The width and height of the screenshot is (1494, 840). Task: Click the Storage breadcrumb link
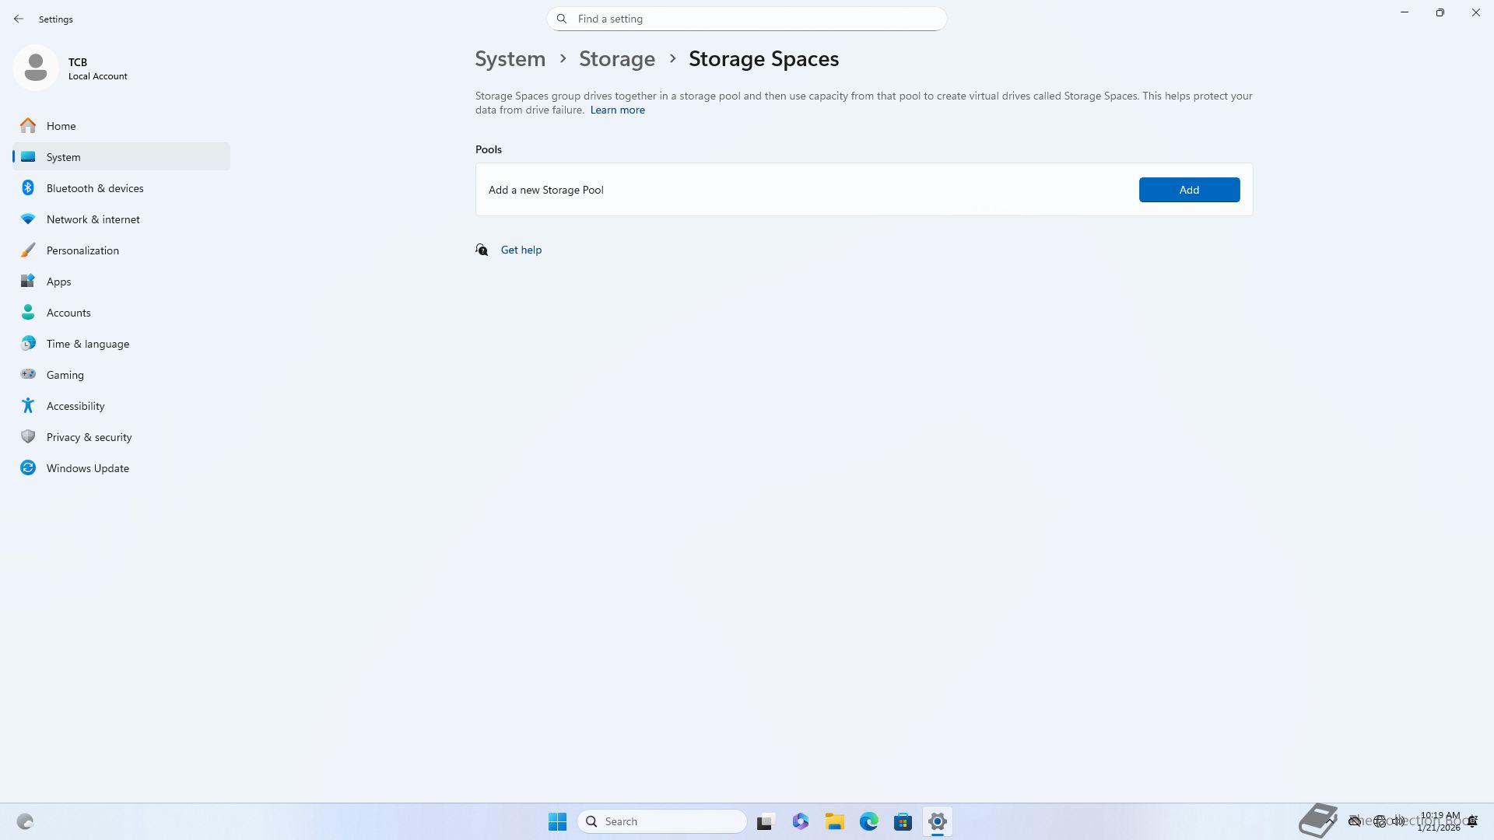click(616, 59)
